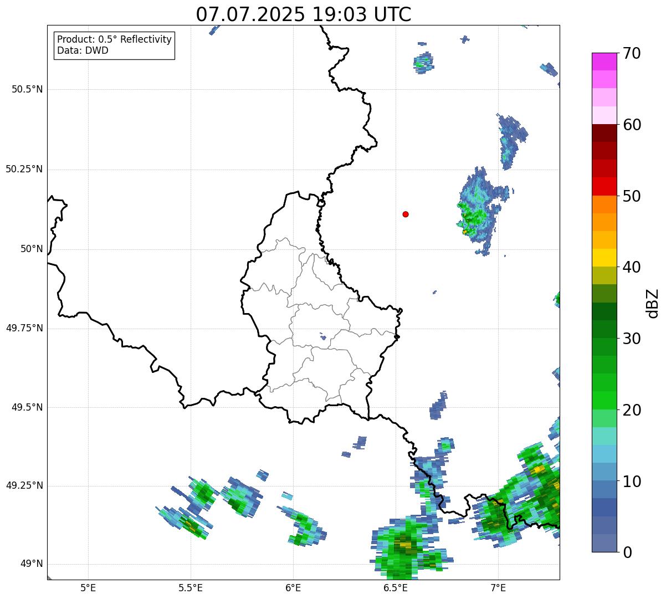Click the bright red colorbar segment above 50
This screenshot has height=599, width=666.
(x=604, y=186)
